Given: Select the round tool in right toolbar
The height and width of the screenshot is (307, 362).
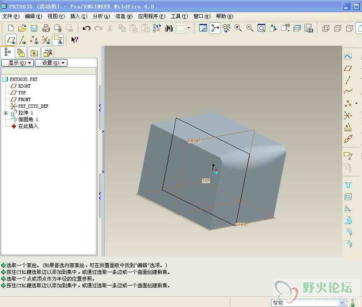Looking at the screenshot, I should pos(349,232).
